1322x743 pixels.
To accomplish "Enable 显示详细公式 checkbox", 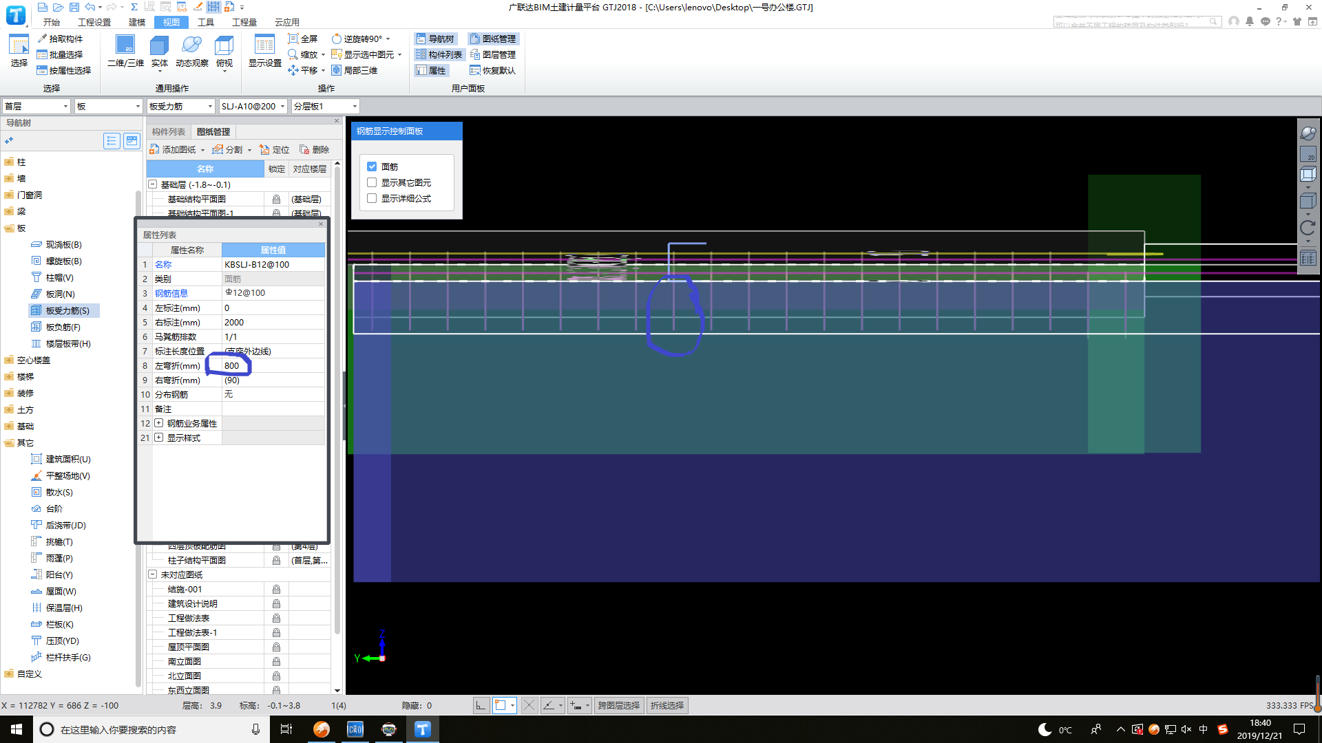I will [372, 198].
